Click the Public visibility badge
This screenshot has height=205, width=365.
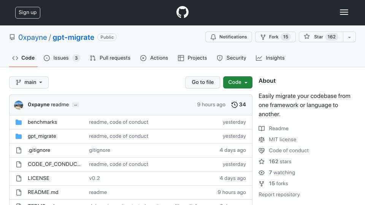[x=107, y=37]
